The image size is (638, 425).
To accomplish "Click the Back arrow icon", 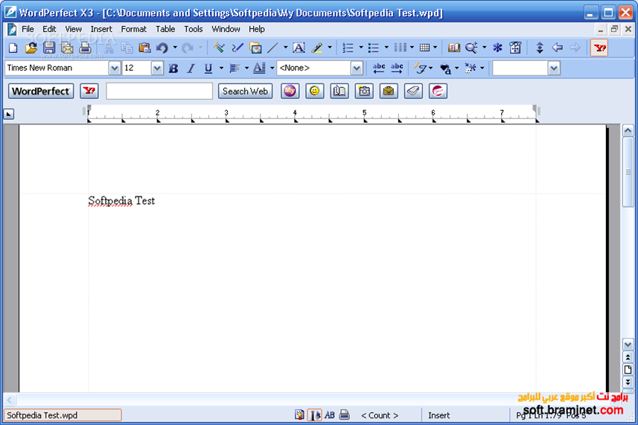I will [557, 48].
